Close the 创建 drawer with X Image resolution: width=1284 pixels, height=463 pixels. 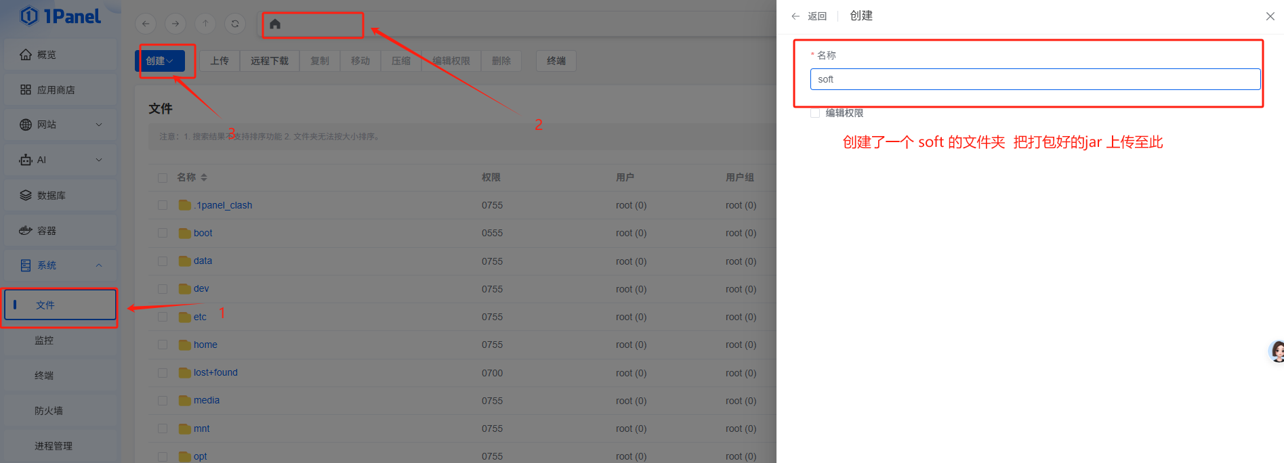(1270, 16)
